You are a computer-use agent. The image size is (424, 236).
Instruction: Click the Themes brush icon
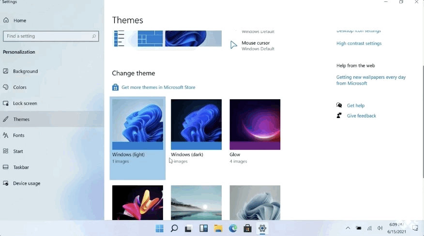tap(6, 119)
